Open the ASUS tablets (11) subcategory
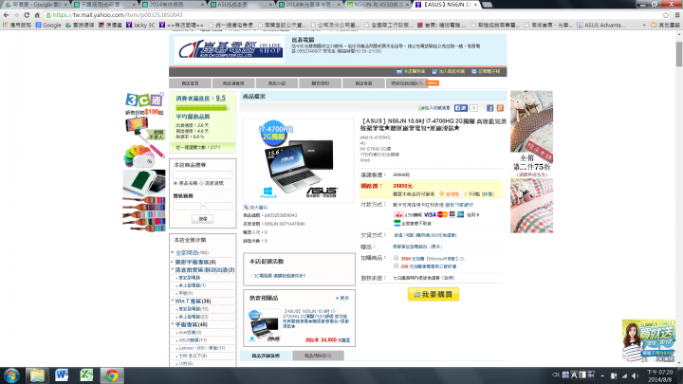Viewport: 683px width, 384px height. pyautogui.click(x=193, y=340)
